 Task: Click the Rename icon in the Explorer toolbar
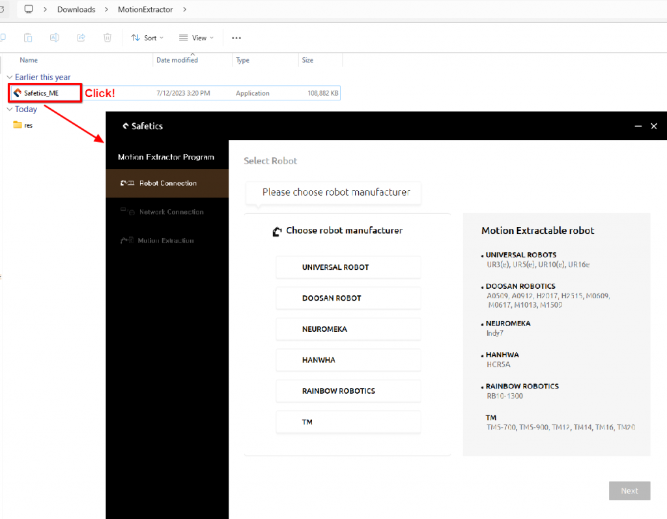[55, 37]
